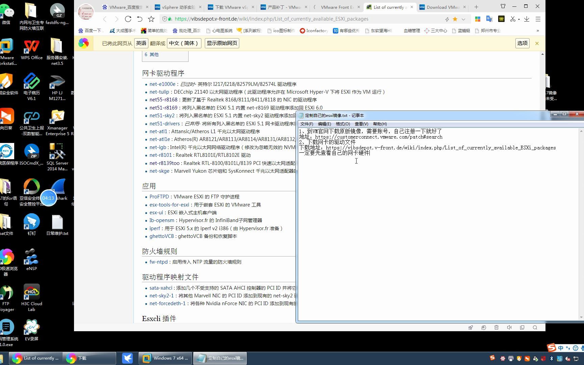
Task: Open Notepad 格式(O) menu
Action: point(343,124)
